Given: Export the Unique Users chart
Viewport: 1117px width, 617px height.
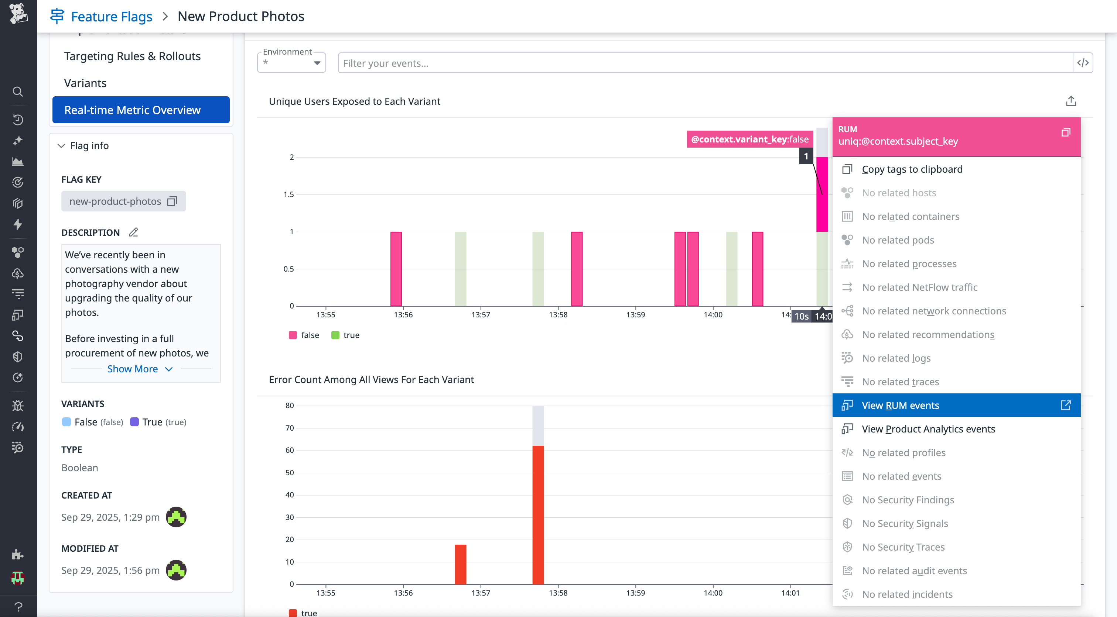Looking at the screenshot, I should pos(1072,100).
